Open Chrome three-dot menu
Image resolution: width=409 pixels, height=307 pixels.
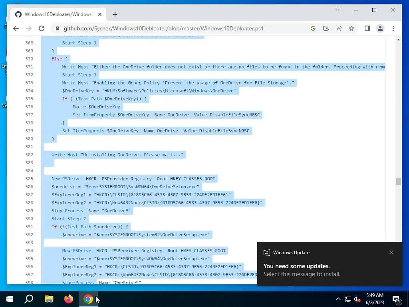[393, 28]
